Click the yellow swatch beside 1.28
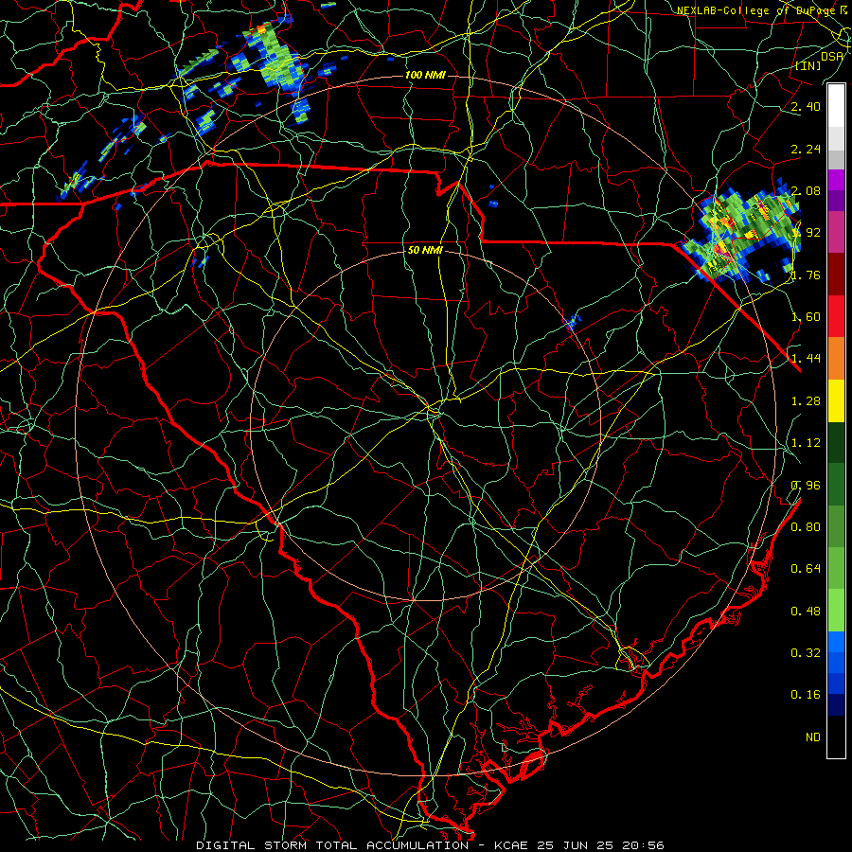852x852 pixels. pyautogui.click(x=836, y=400)
